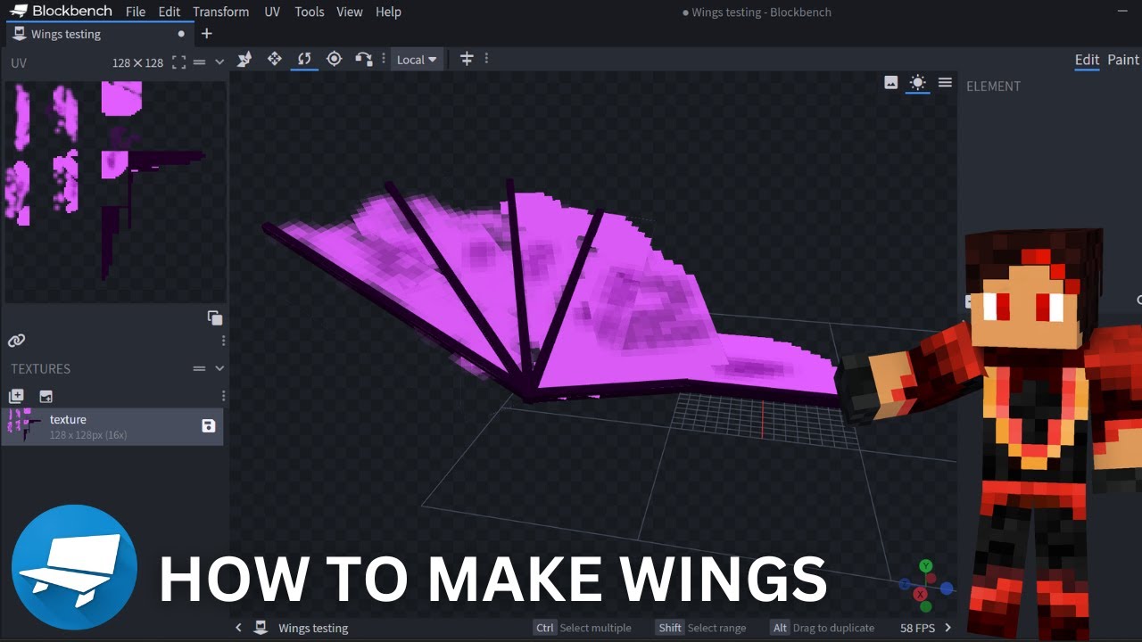Image resolution: width=1142 pixels, height=642 pixels.
Task: Click TEXTURES panel drag handle
Action: tap(199, 368)
